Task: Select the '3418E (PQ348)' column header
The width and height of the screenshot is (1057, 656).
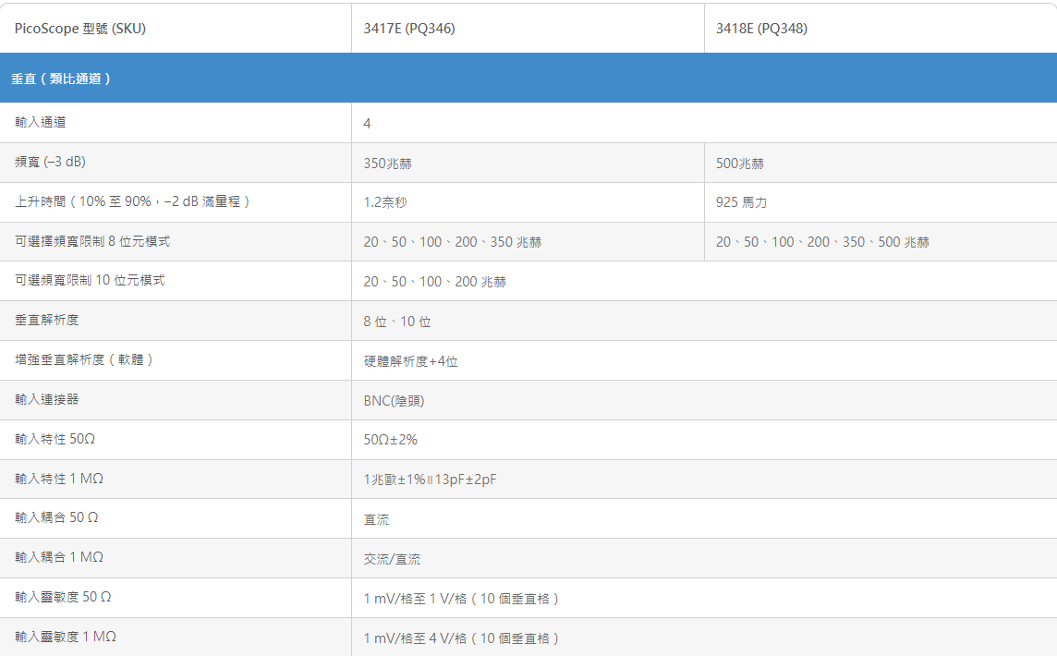Action: [761, 29]
